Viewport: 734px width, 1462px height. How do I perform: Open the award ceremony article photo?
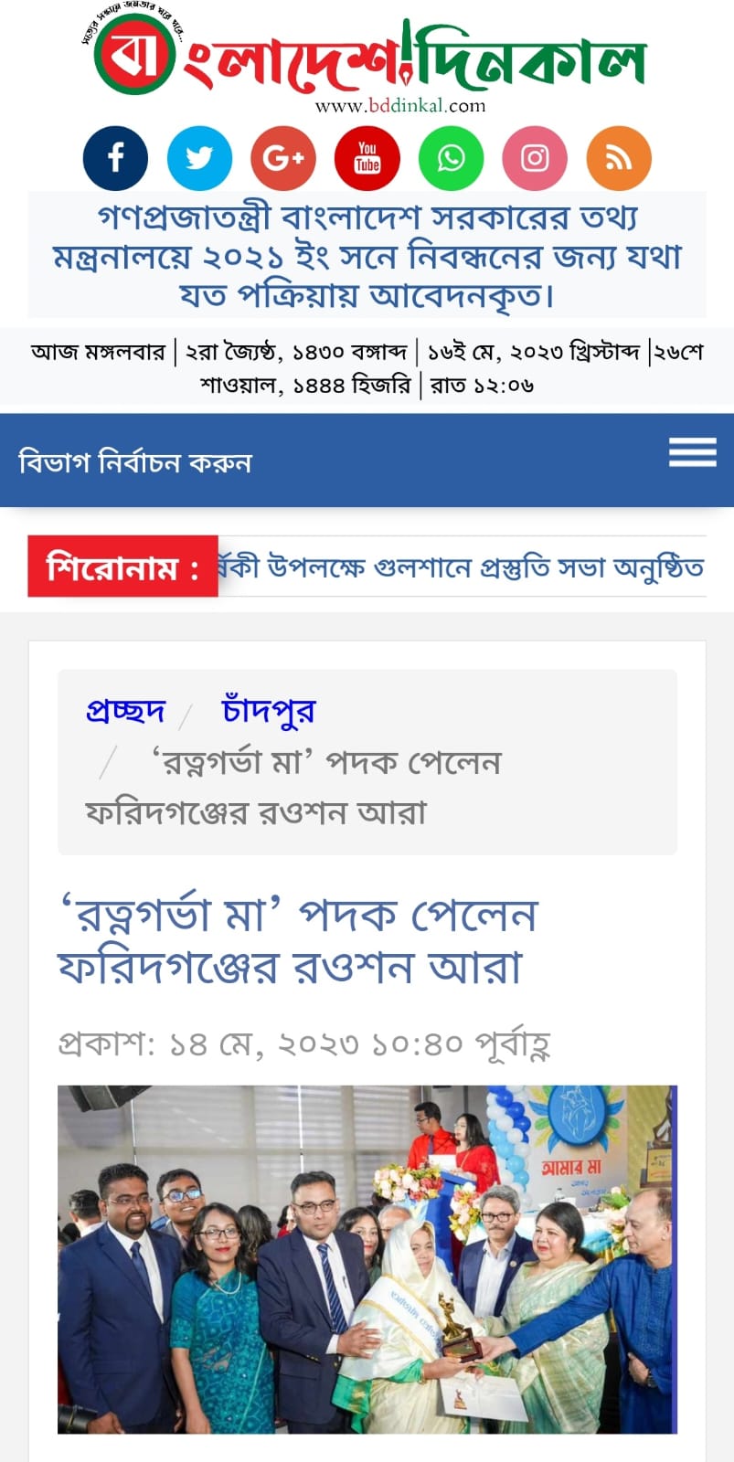[x=367, y=1259]
